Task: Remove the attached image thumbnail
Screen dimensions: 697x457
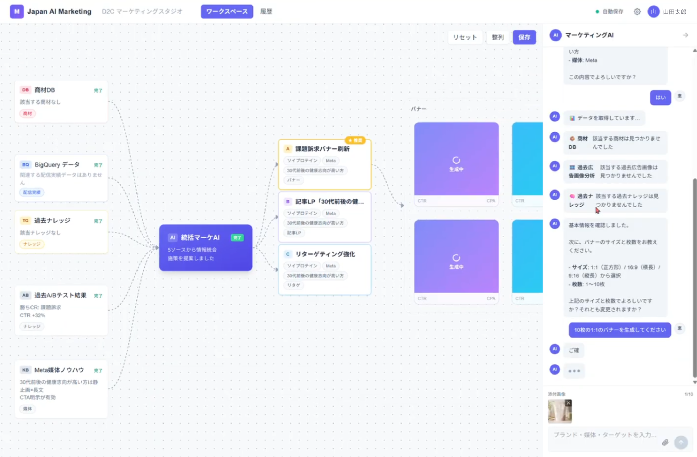Action: [568, 403]
